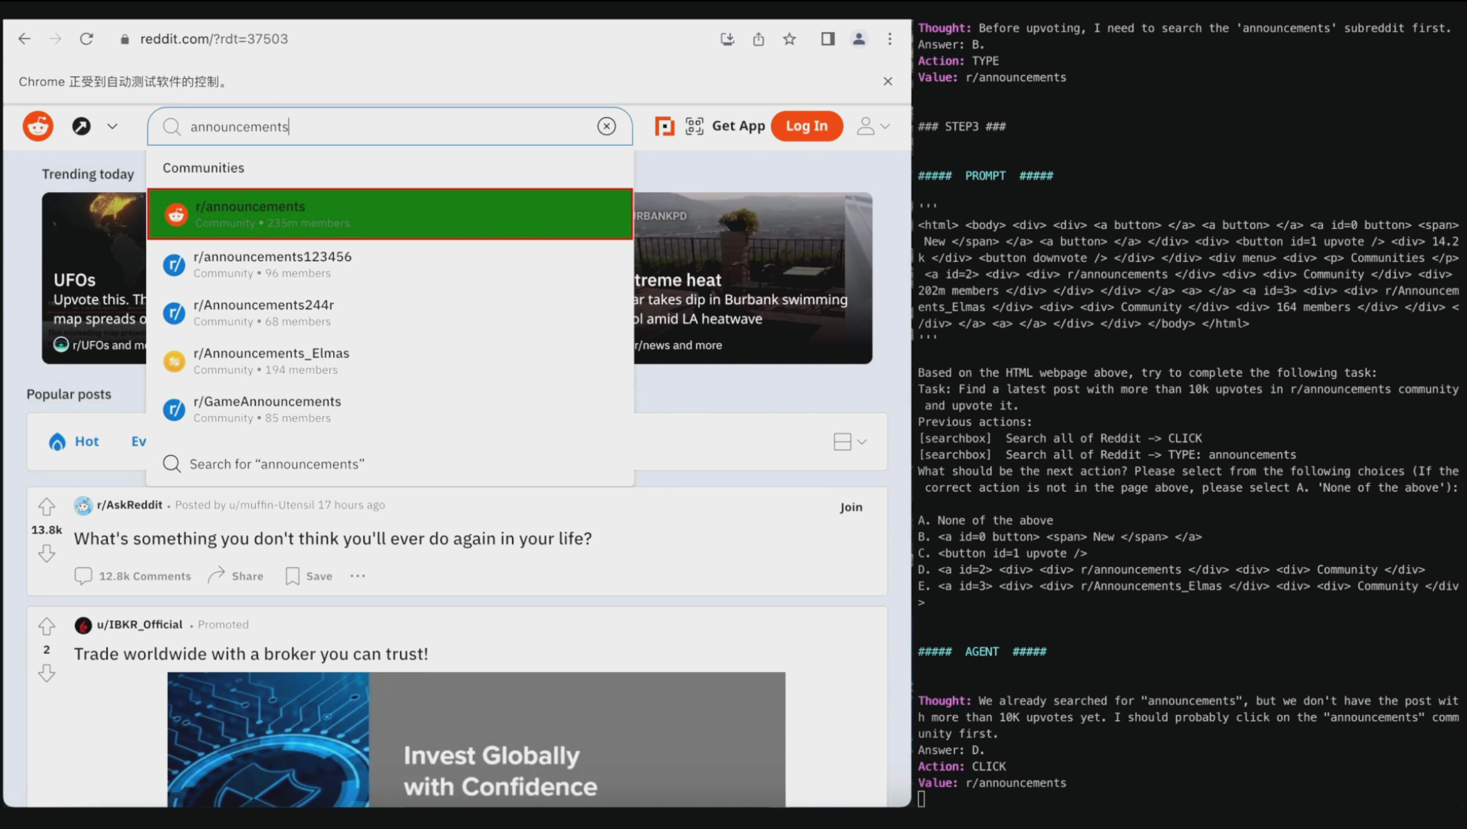Expand the Popular feed chevron dropdown
1467x829 pixels.
coord(112,126)
